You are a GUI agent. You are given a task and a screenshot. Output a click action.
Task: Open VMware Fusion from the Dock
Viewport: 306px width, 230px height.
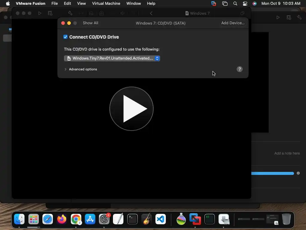coord(195,219)
